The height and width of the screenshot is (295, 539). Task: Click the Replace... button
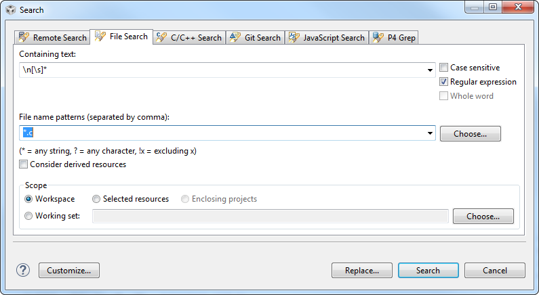tap(362, 270)
